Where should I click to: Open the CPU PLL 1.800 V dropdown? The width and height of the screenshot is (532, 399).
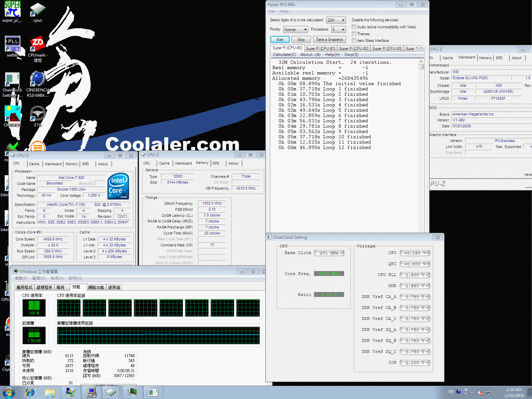click(415, 275)
